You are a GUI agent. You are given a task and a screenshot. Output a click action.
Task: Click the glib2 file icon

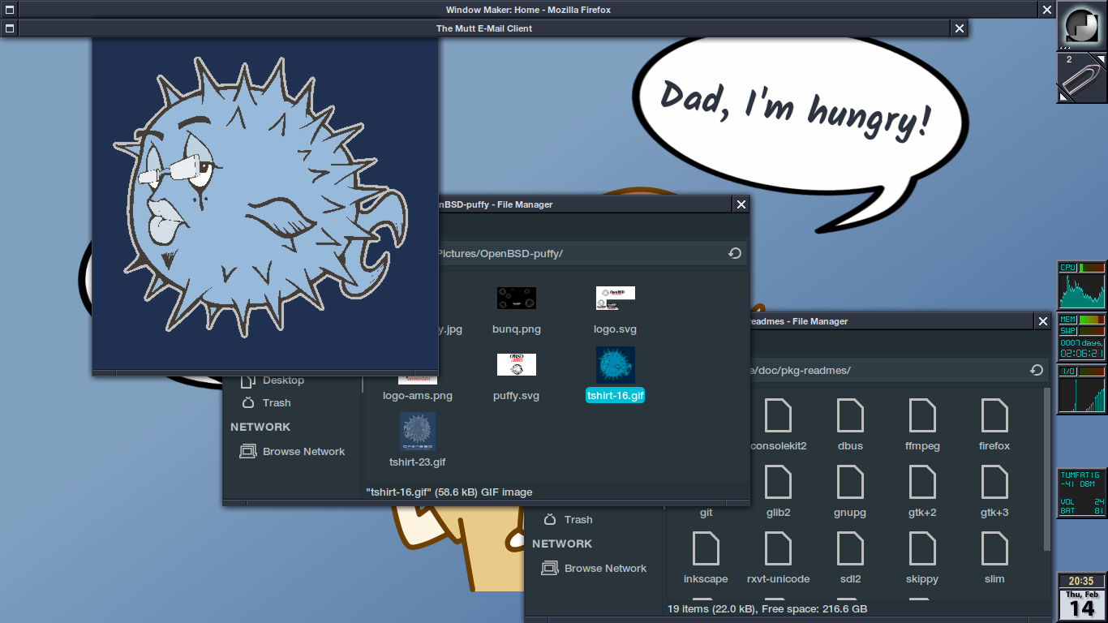[778, 482]
